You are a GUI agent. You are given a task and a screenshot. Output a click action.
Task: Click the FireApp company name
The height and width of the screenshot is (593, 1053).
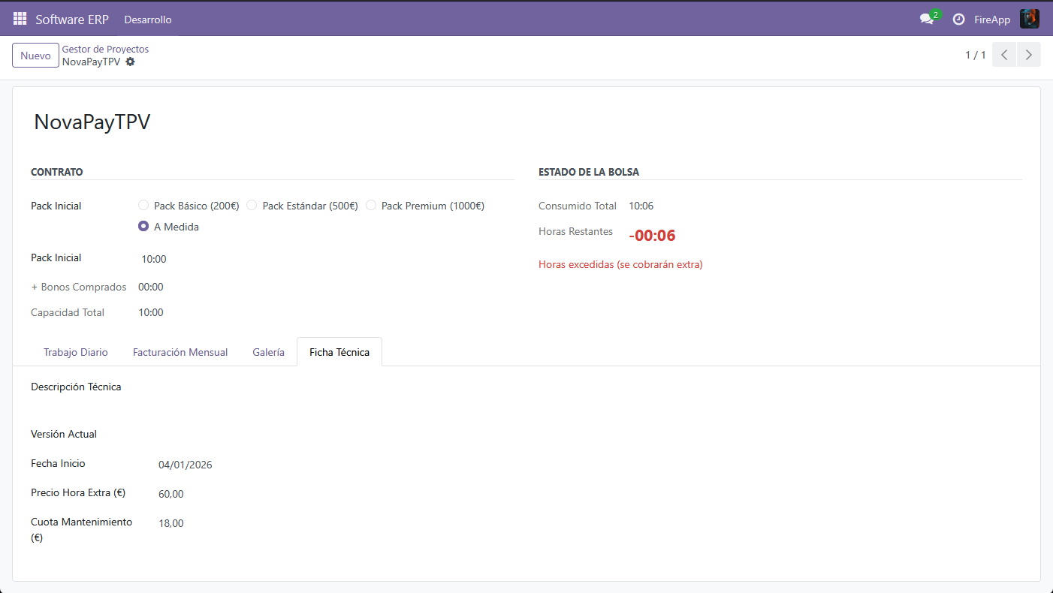click(x=992, y=20)
